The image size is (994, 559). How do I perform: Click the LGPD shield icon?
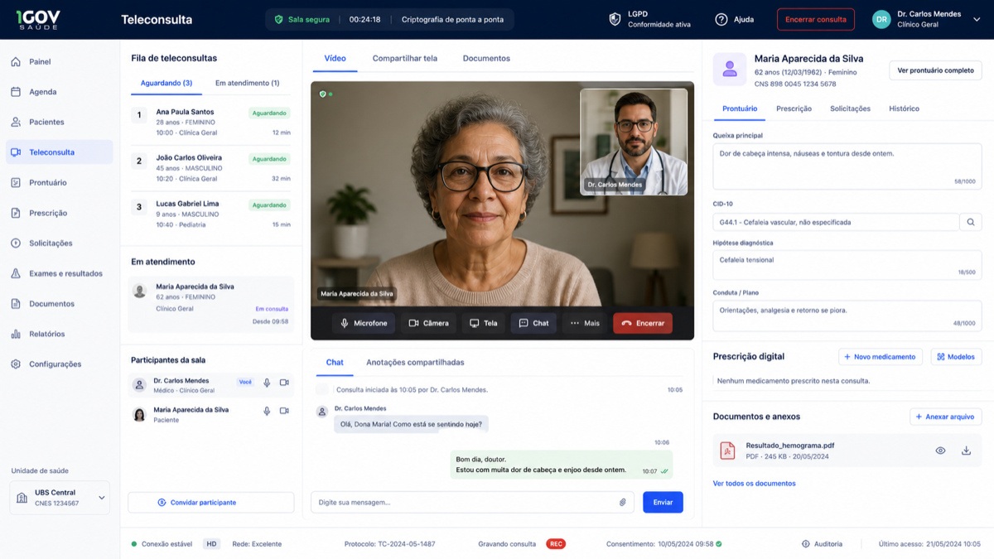point(615,19)
